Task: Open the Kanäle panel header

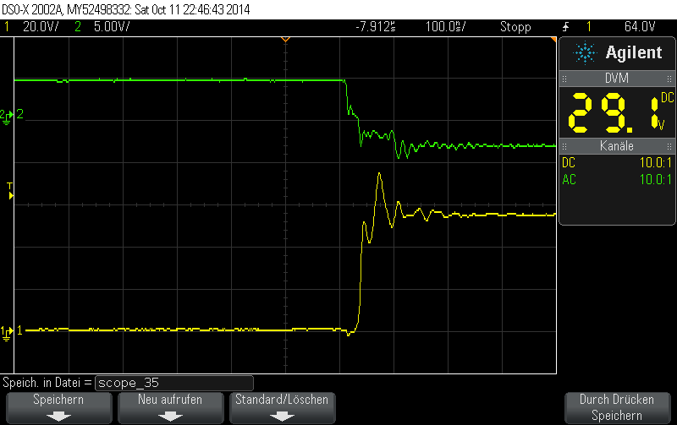Action: coord(617,146)
